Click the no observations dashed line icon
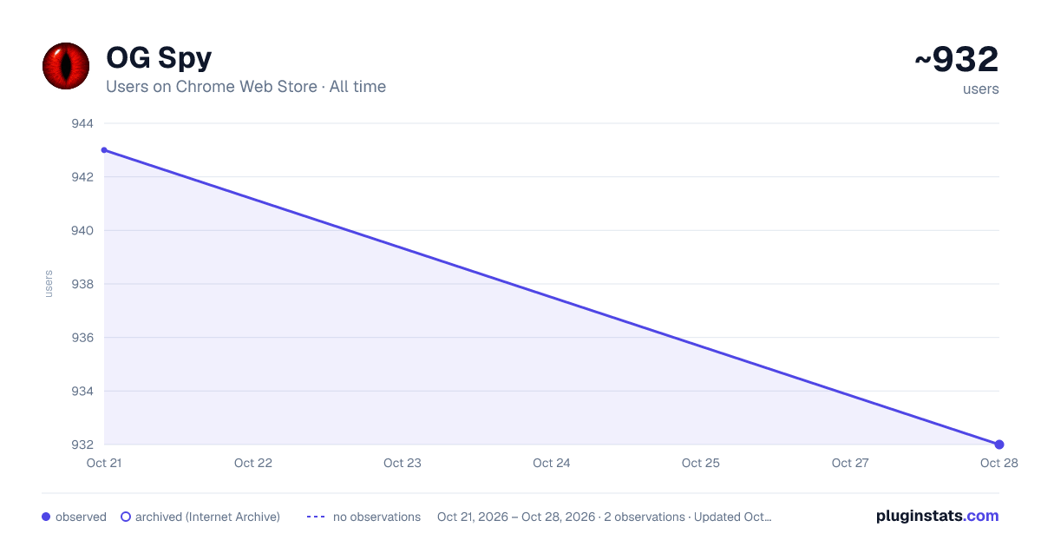The height and width of the screenshot is (547, 1041). [x=316, y=517]
